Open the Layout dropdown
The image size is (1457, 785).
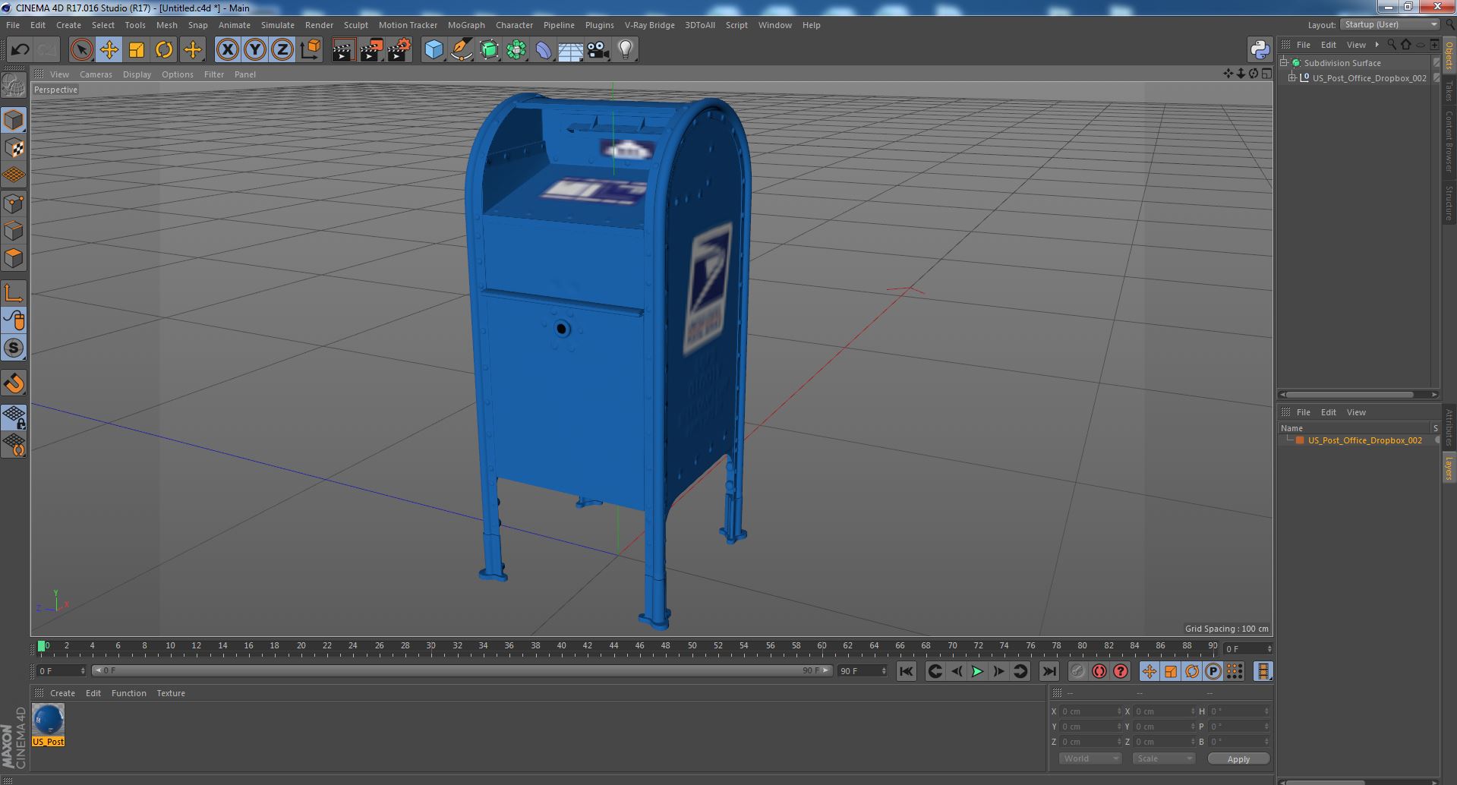click(x=1389, y=24)
